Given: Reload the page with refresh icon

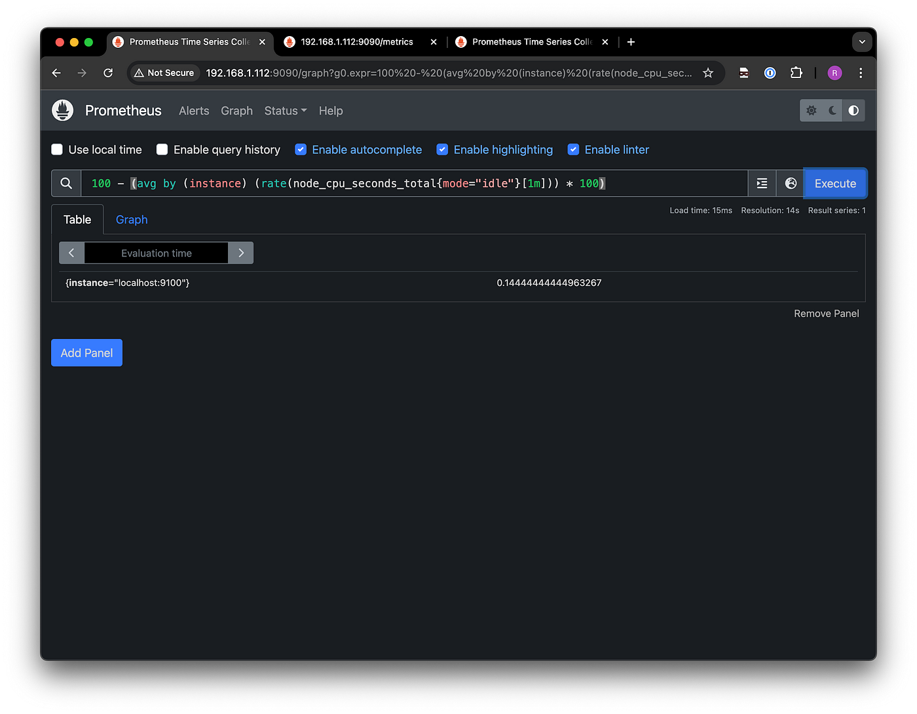Looking at the screenshot, I should click(x=108, y=73).
